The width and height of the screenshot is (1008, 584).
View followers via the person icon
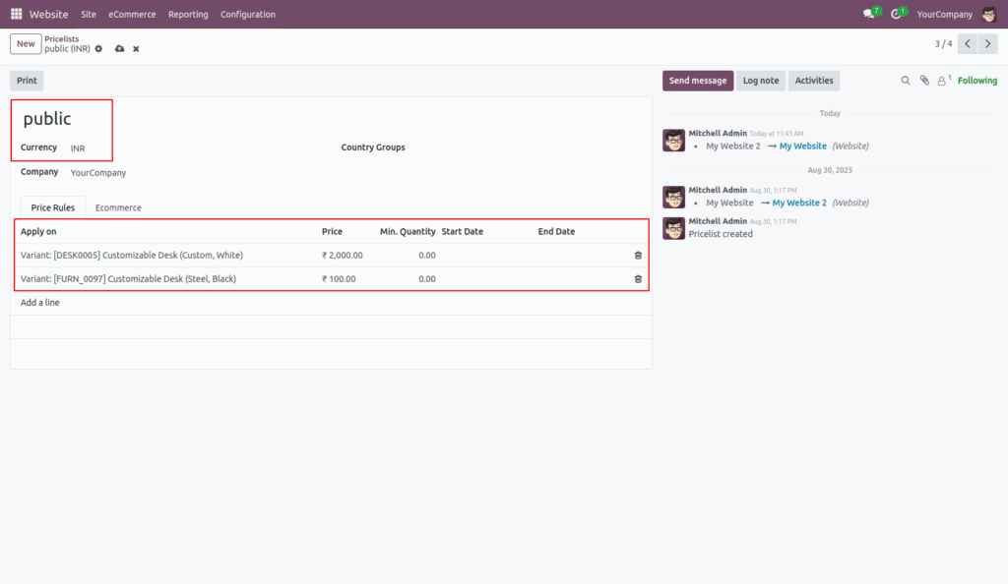click(x=941, y=80)
